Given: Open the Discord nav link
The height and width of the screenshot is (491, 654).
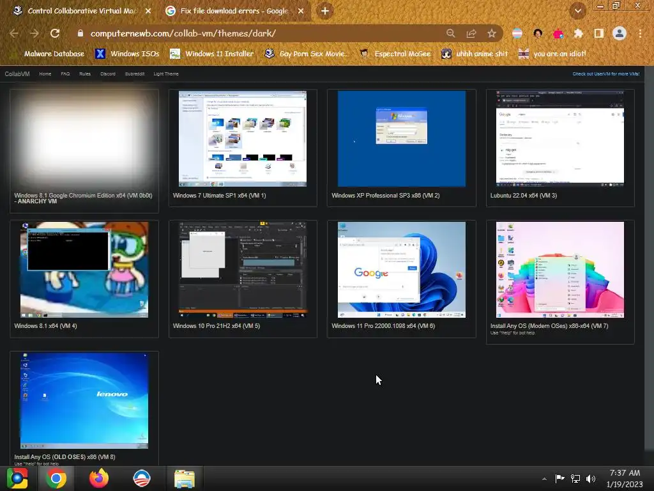Looking at the screenshot, I should [107, 74].
